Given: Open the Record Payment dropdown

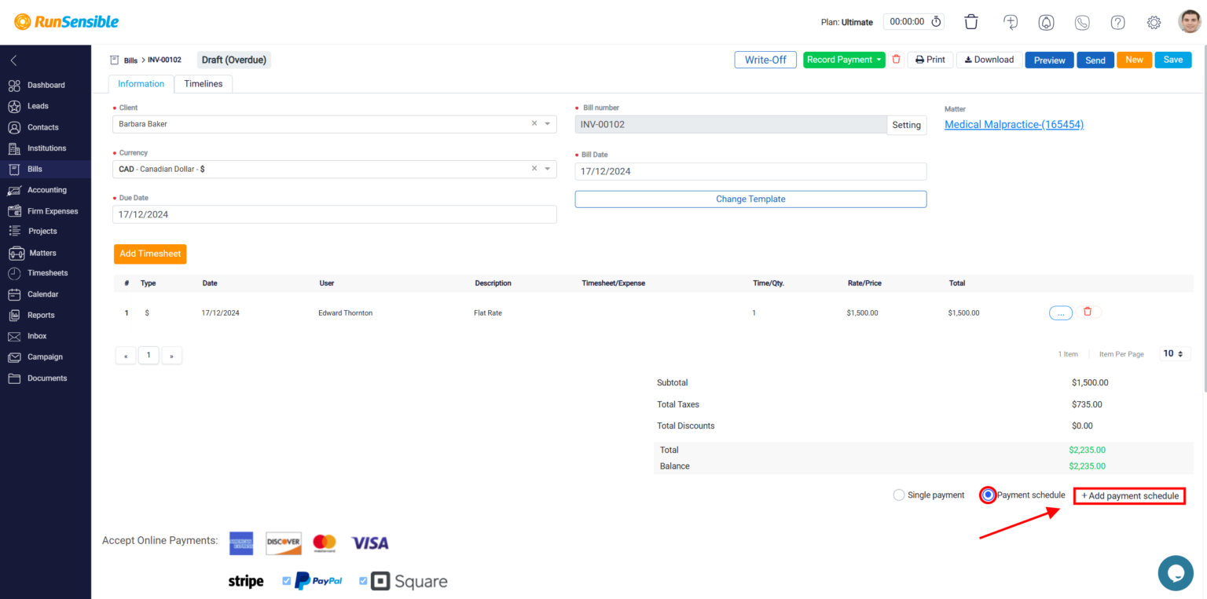Looking at the screenshot, I should click(x=844, y=60).
